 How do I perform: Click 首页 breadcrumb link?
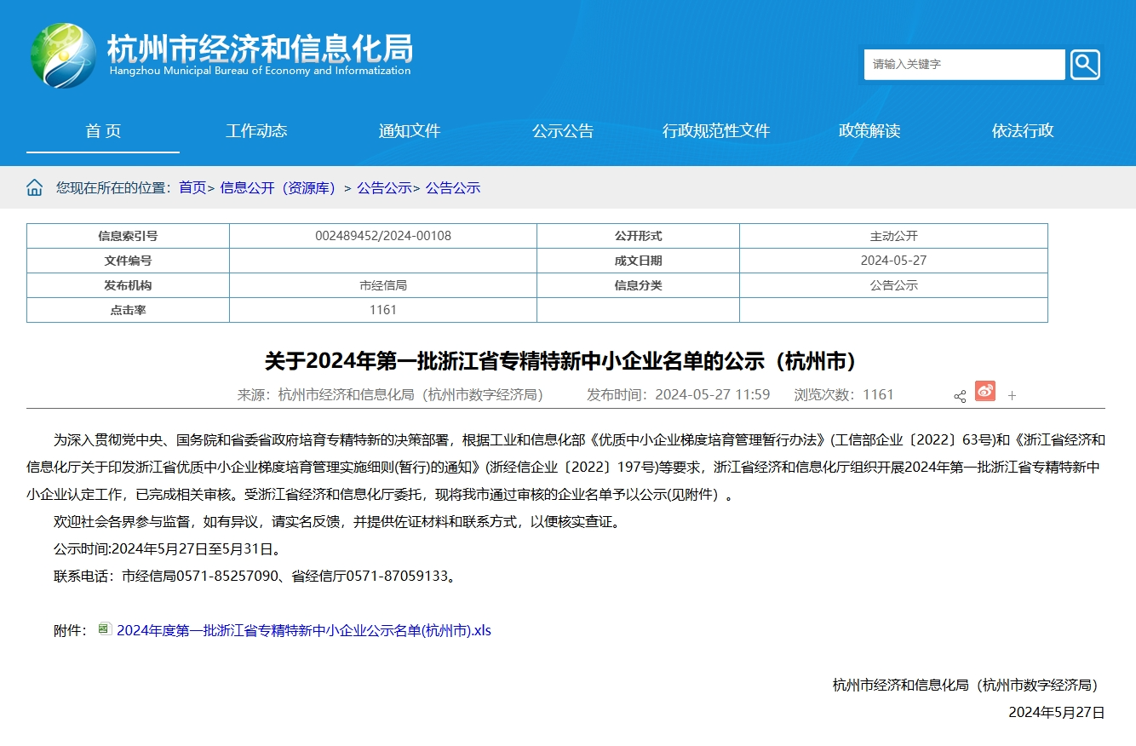point(192,188)
